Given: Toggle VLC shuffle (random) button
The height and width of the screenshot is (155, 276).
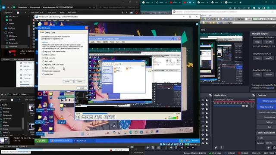Looking at the screenshot, I should pos(113,117).
